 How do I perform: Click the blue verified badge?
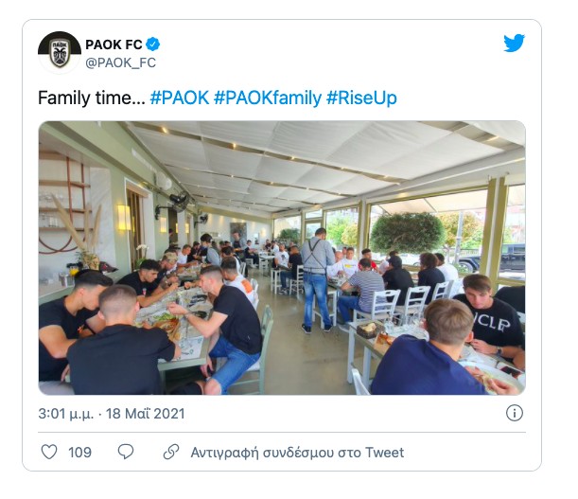click(x=152, y=44)
